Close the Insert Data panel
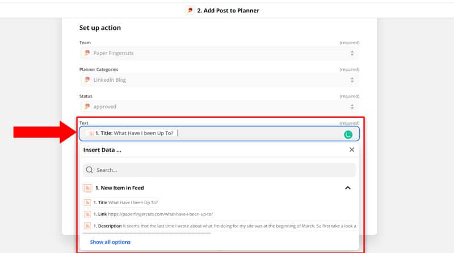The height and width of the screenshot is (253, 454). click(x=352, y=150)
